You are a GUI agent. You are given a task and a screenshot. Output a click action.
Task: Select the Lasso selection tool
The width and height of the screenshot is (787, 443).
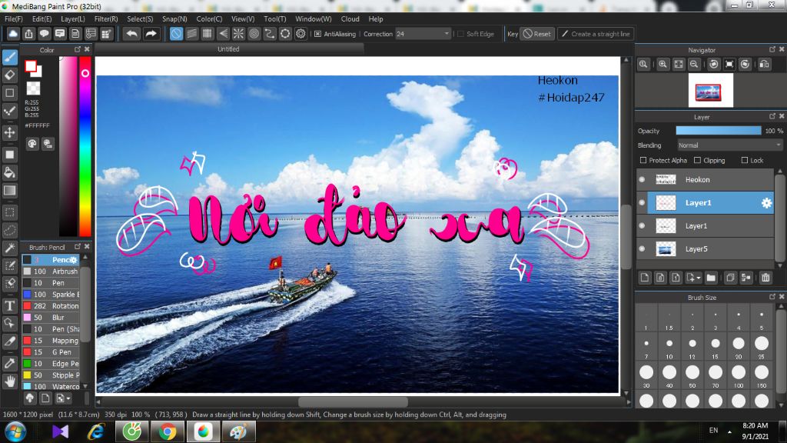(9, 230)
